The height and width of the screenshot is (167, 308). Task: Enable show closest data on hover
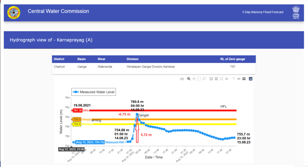[239, 79]
